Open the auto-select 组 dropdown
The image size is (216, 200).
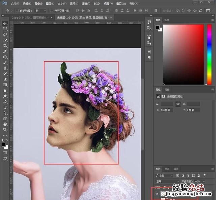coord(40,11)
